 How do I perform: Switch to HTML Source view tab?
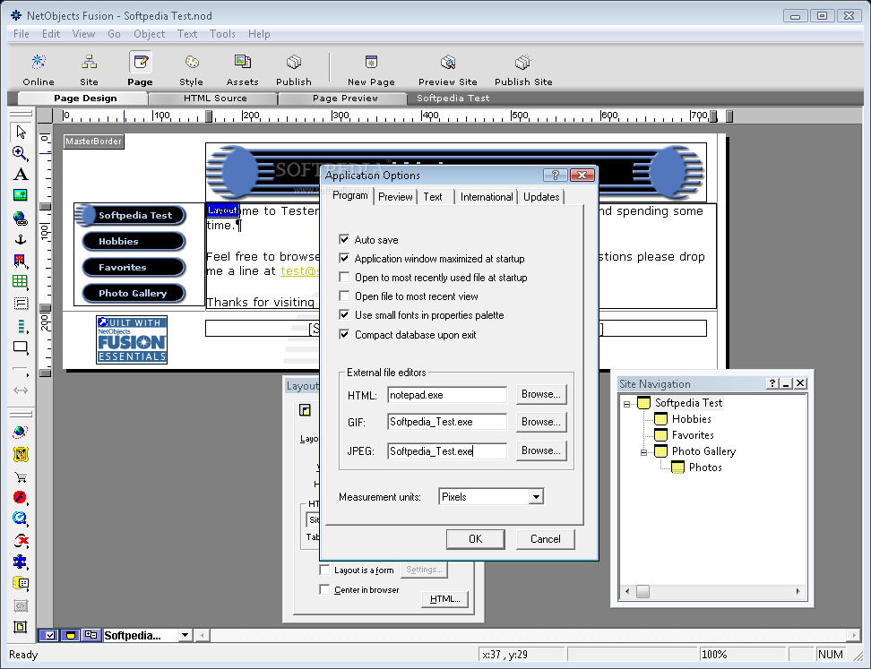coord(215,99)
